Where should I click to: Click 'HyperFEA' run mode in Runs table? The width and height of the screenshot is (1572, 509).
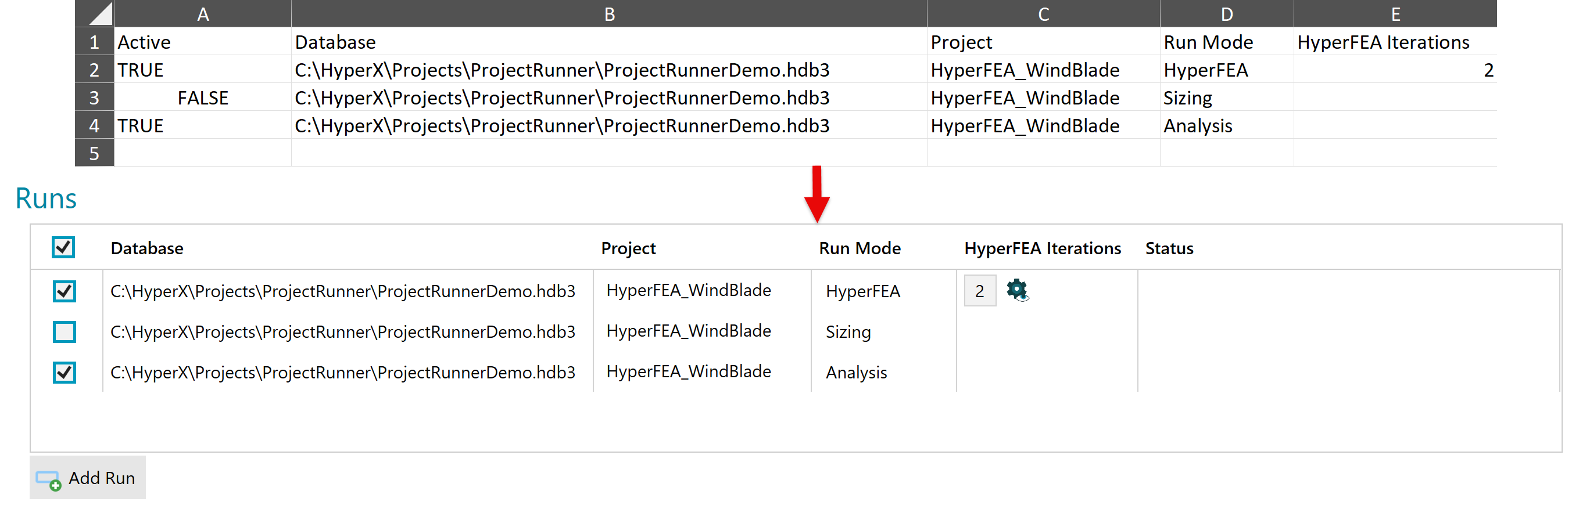pyautogui.click(x=863, y=291)
